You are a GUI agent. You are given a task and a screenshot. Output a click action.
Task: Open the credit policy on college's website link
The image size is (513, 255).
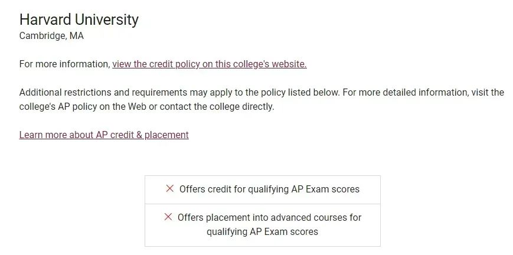click(x=210, y=64)
